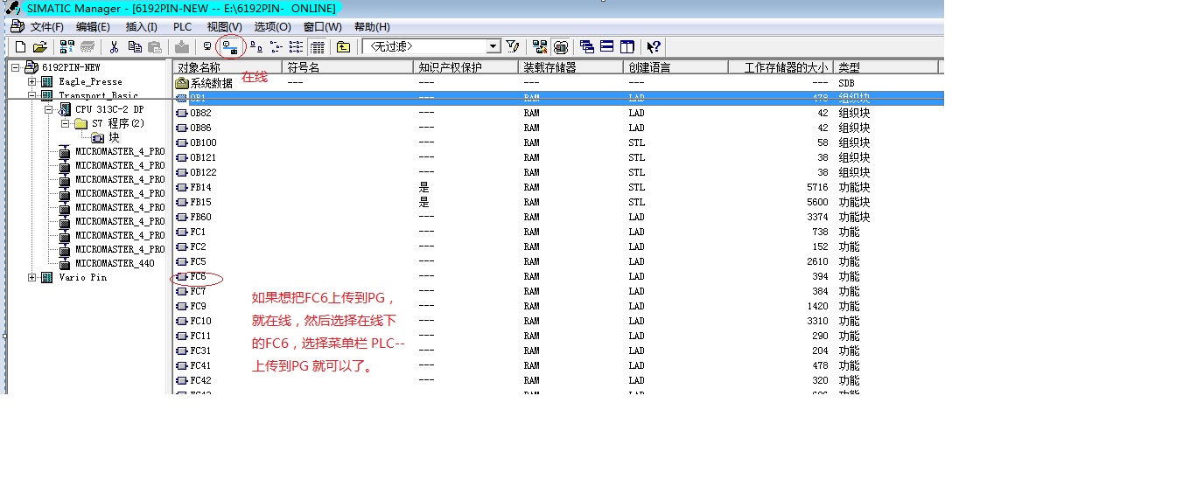Screen dimensions: 1190x479
Task: Tile windows vertically via toolbar icon
Action: click(627, 46)
